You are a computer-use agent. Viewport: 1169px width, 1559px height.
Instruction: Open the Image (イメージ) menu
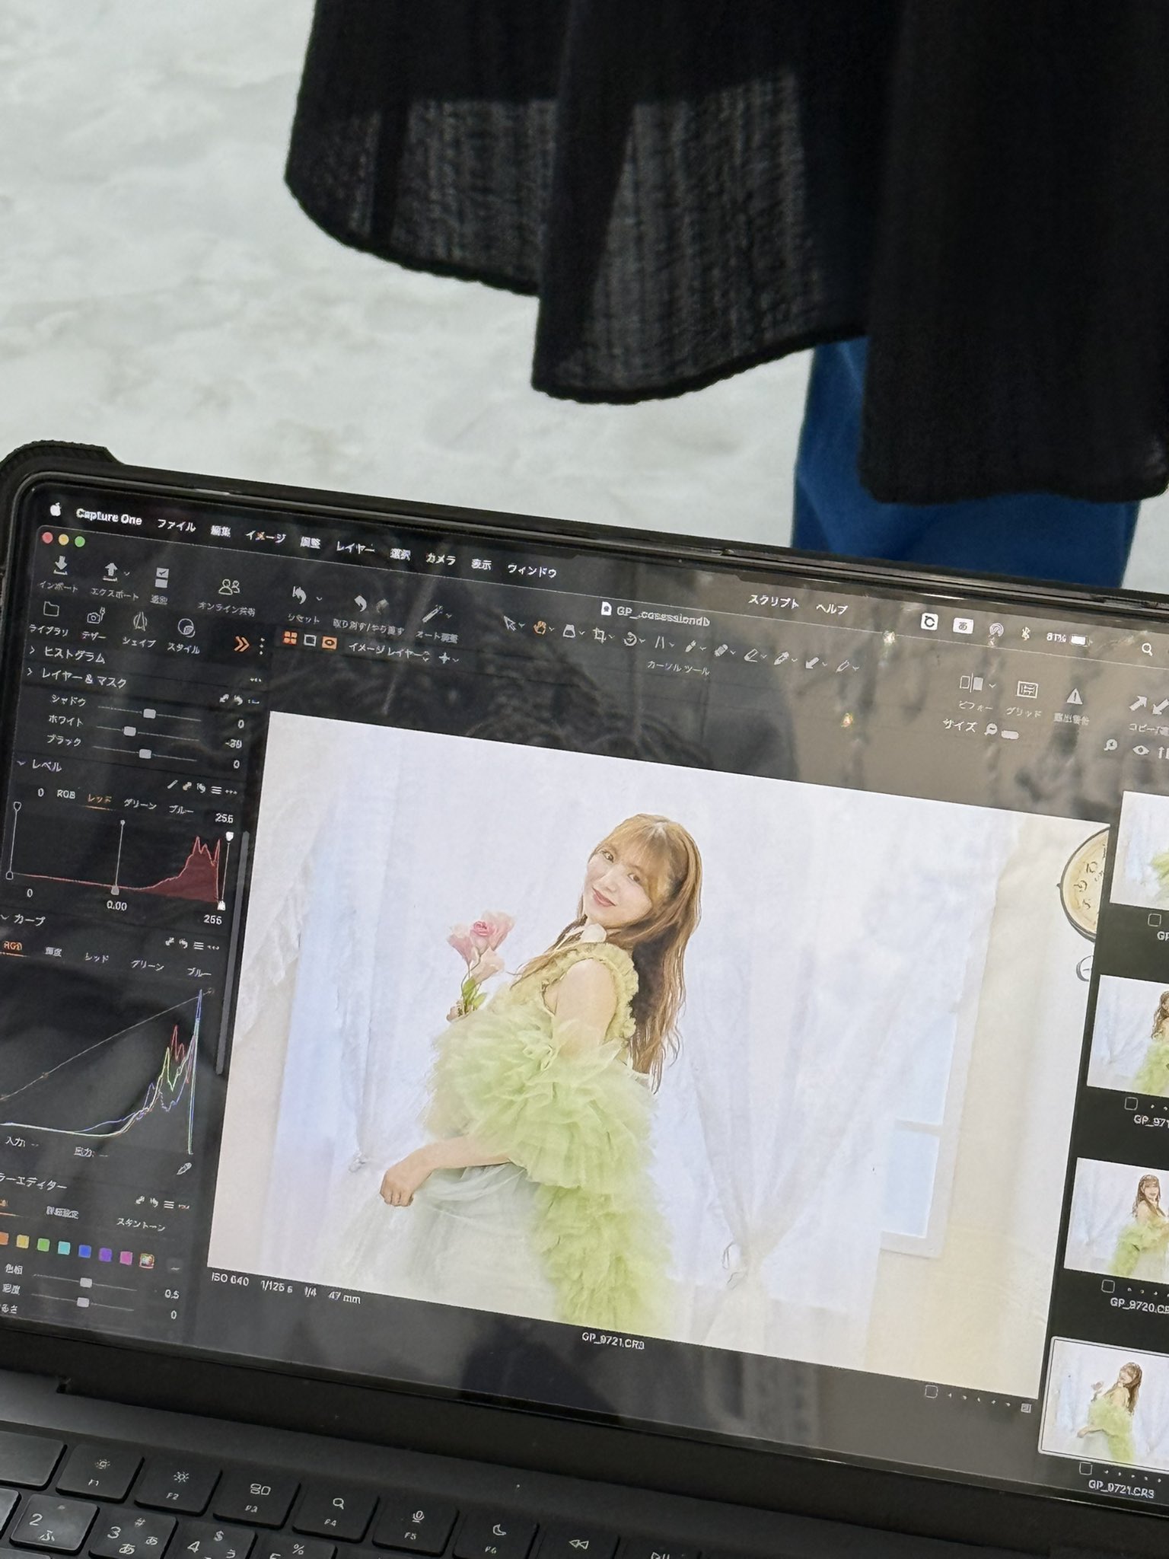pyautogui.click(x=265, y=537)
